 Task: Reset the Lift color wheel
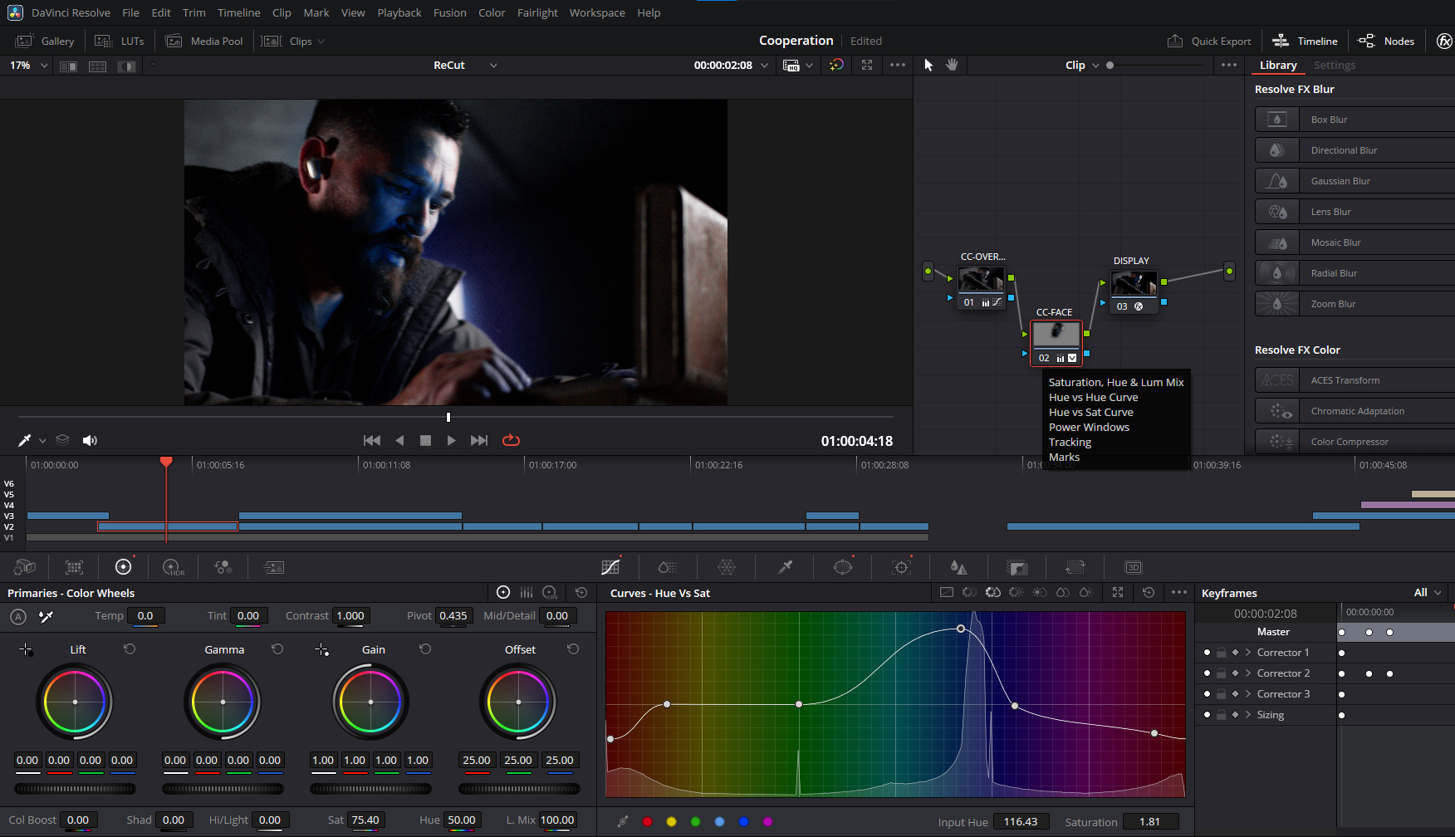130,649
